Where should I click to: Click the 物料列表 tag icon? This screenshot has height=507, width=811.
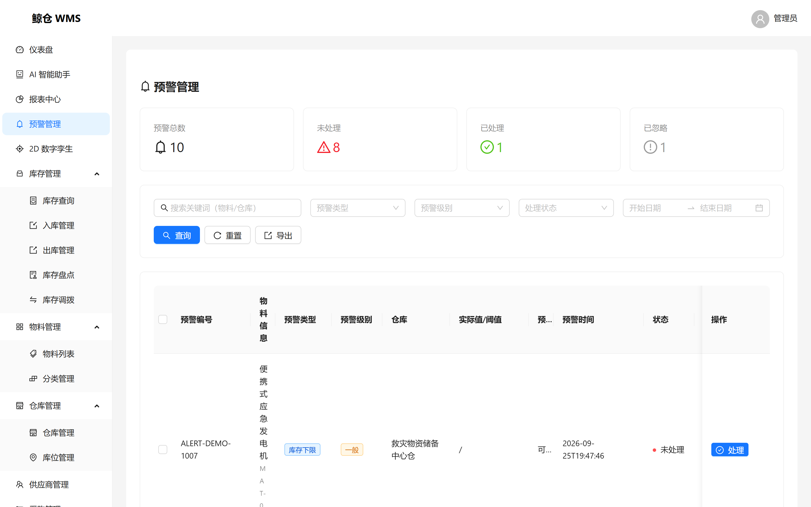click(x=33, y=354)
